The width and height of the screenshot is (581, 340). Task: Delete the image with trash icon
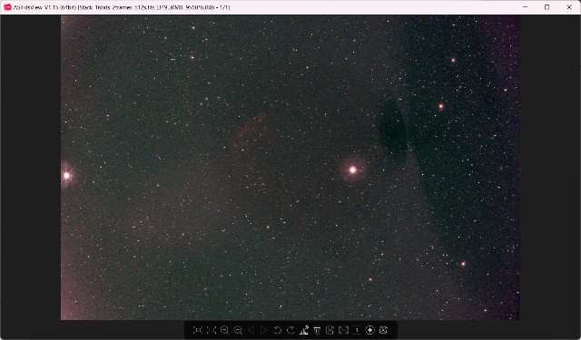click(317, 330)
